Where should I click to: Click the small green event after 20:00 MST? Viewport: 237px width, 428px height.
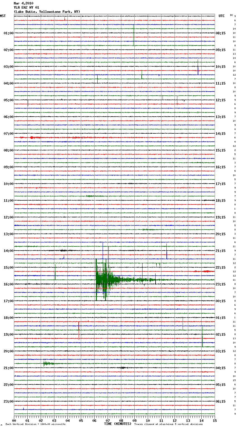[47, 363]
